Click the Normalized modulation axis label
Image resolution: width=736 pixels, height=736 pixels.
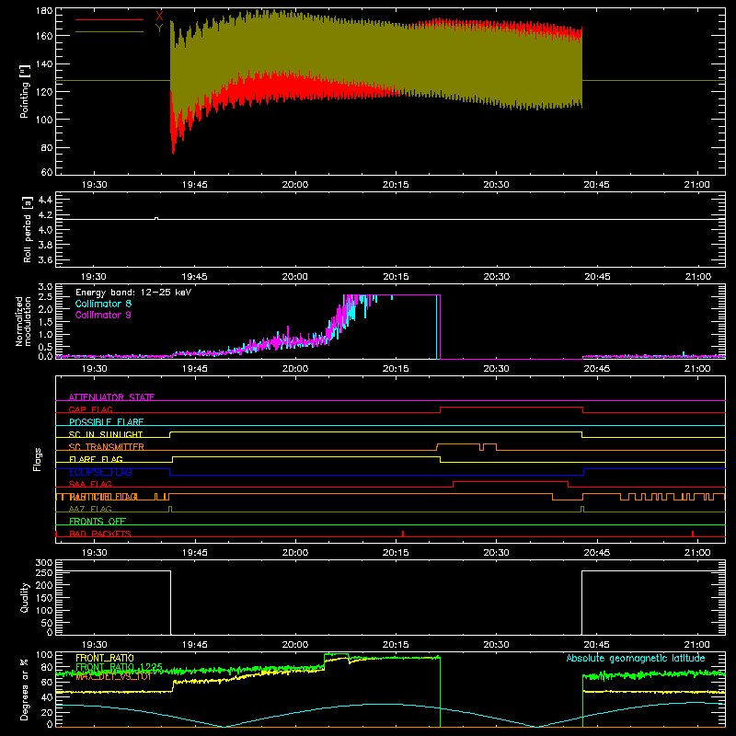click(x=23, y=321)
